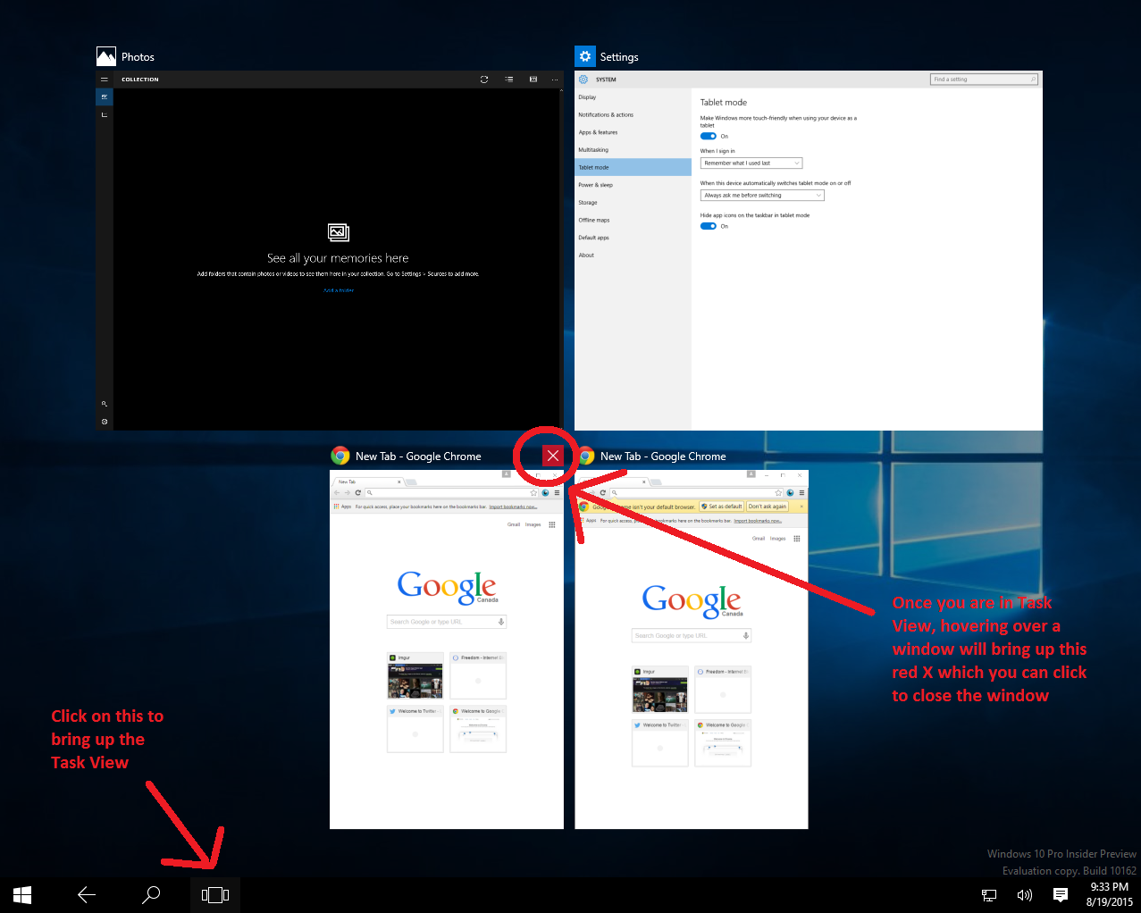
Task: Open the Action Center notifications icon
Action: coord(1061,894)
